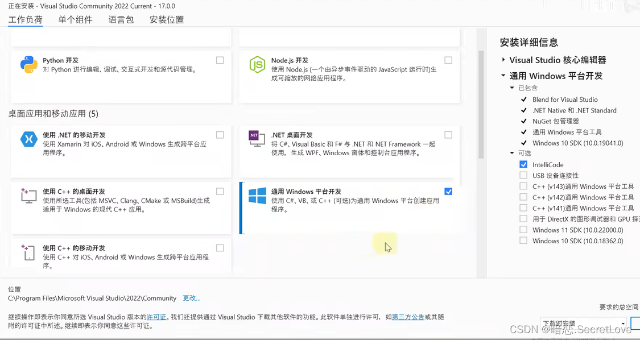Click the C++ mobile development icon
Viewport: 640px width, 340px height.
click(x=28, y=252)
